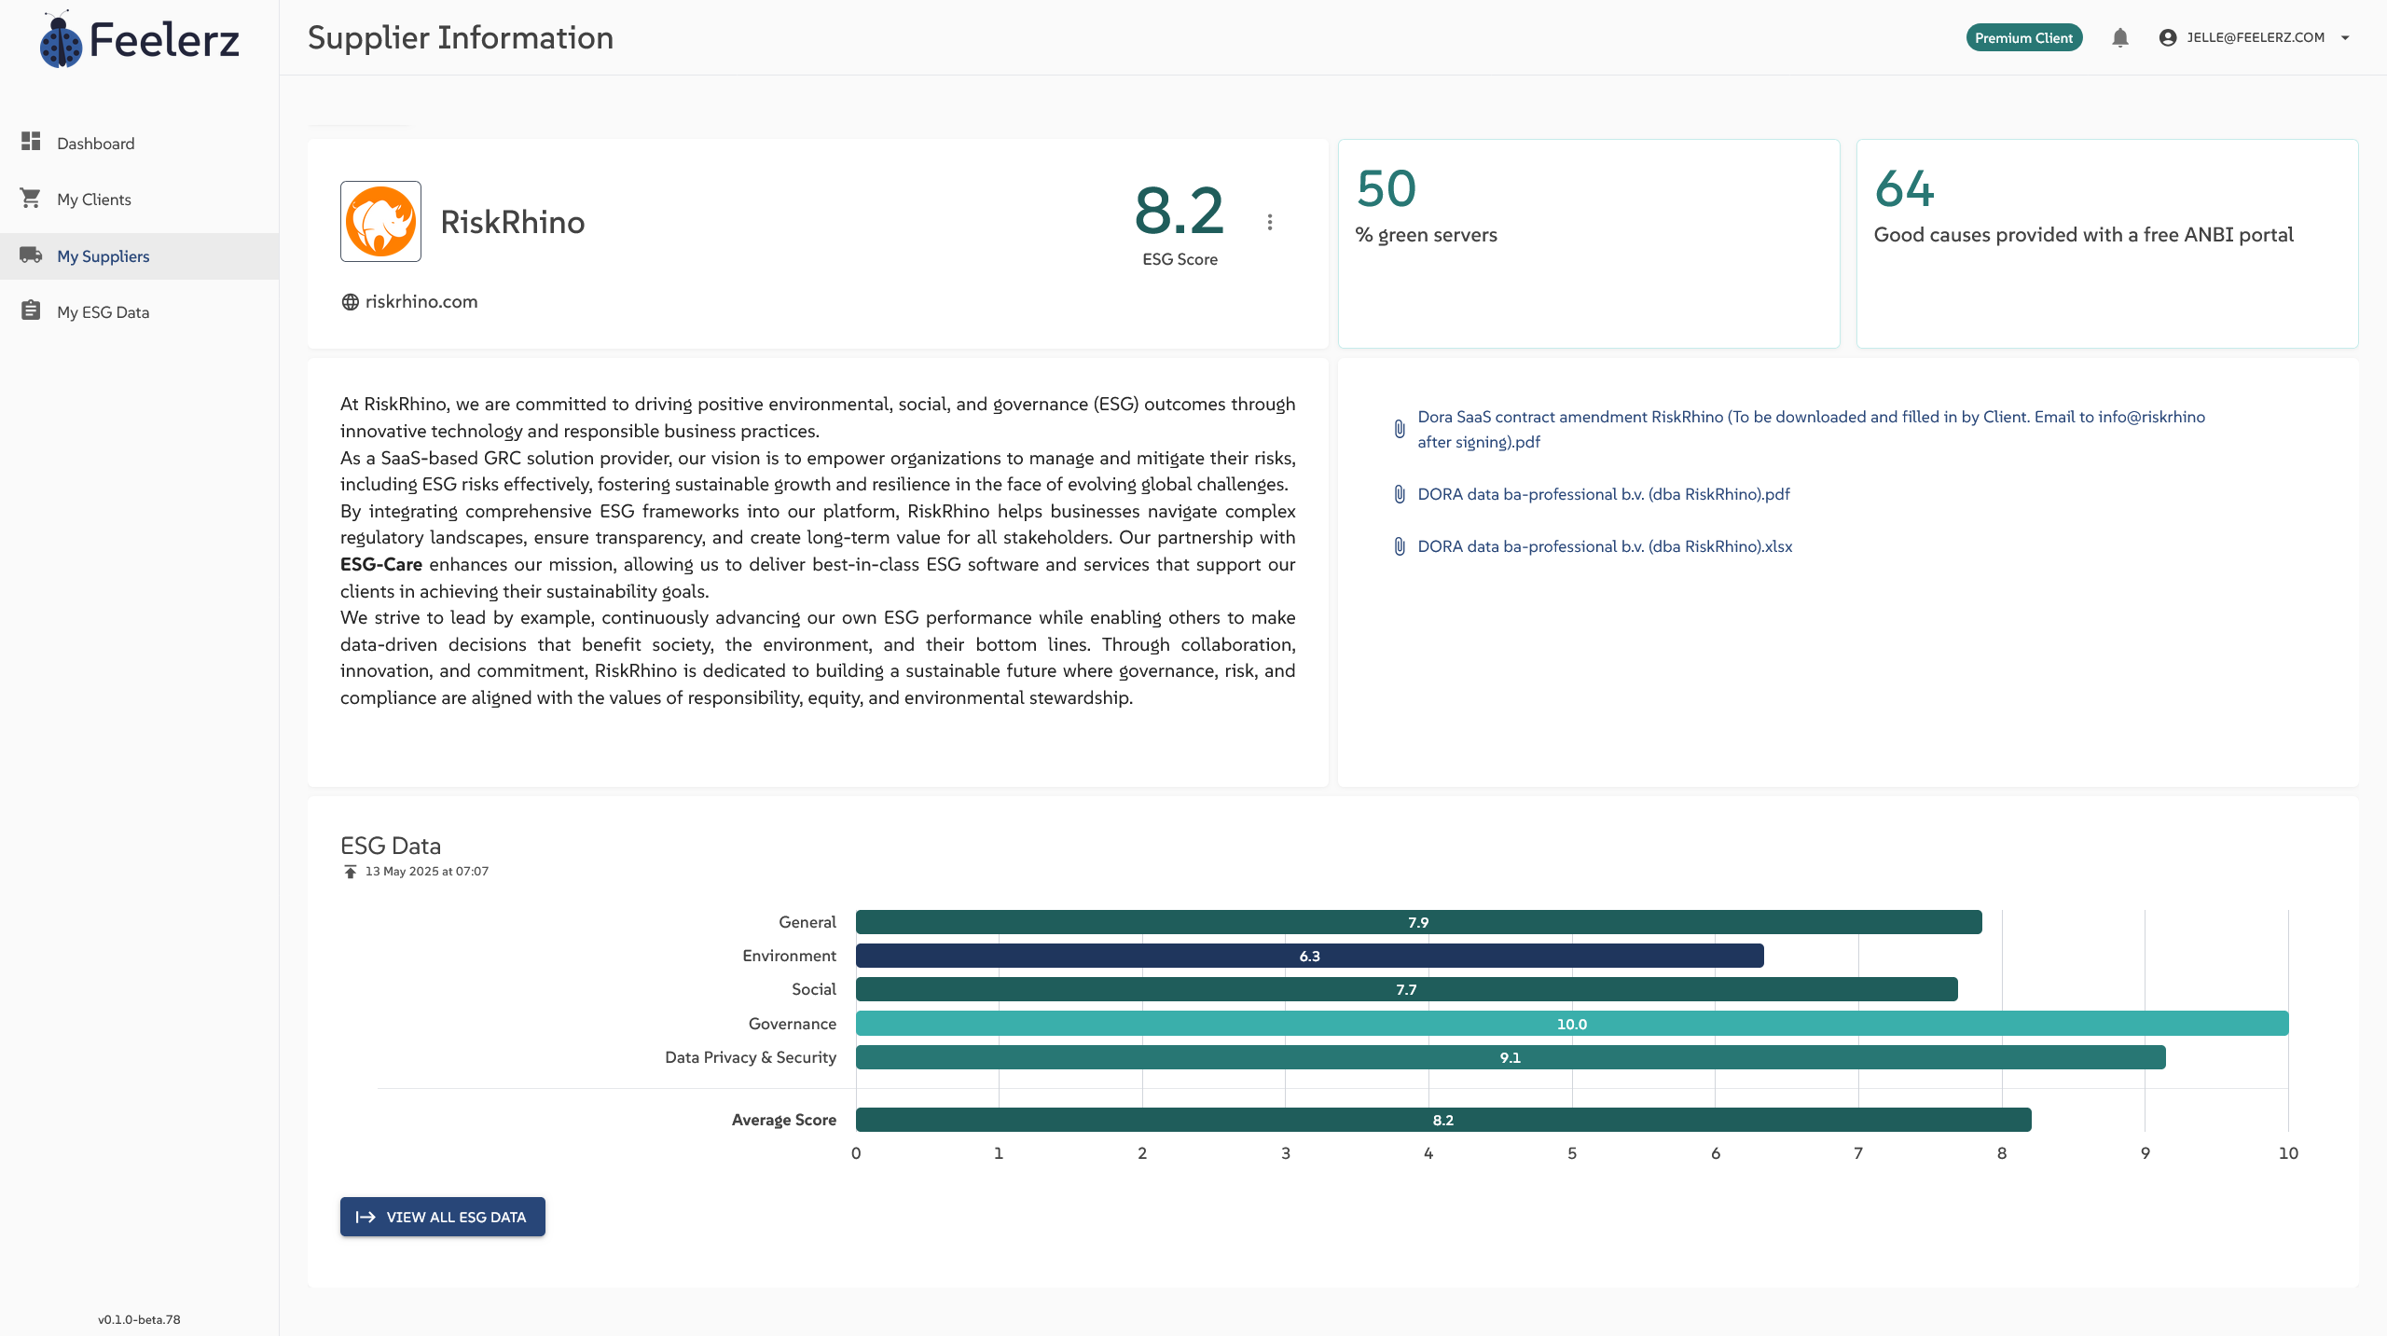
Task: Click the JELLE@FEELERZ.COM account label
Action: click(x=2256, y=37)
